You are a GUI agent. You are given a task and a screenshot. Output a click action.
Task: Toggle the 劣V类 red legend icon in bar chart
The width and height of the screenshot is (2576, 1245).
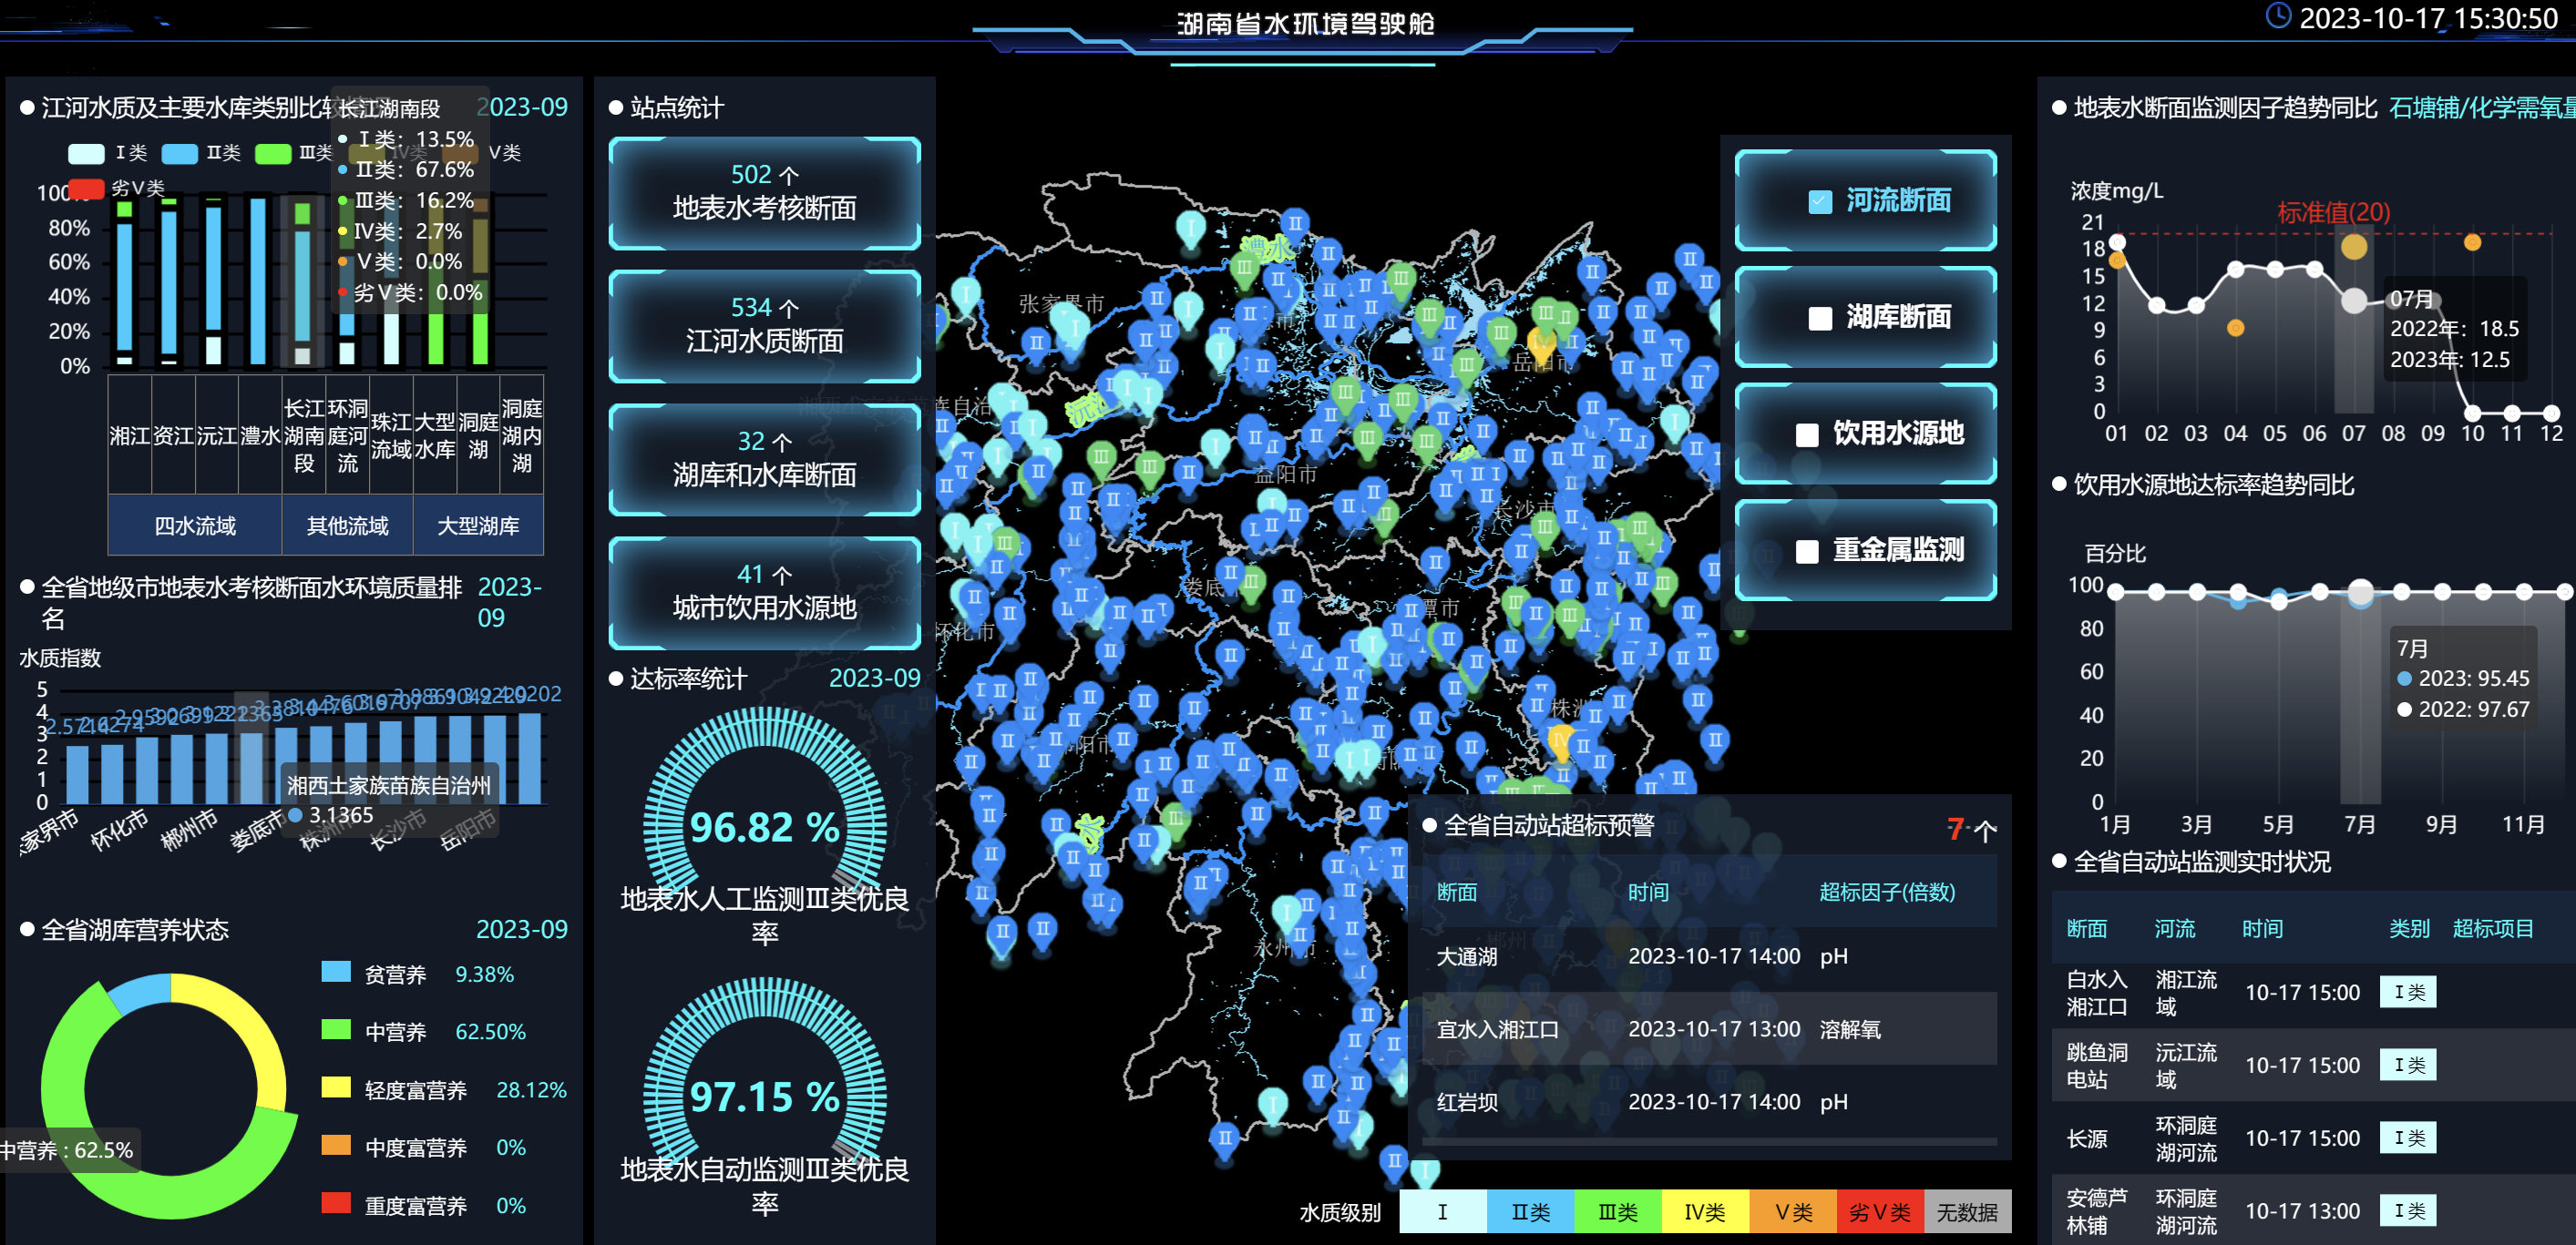(86, 188)
